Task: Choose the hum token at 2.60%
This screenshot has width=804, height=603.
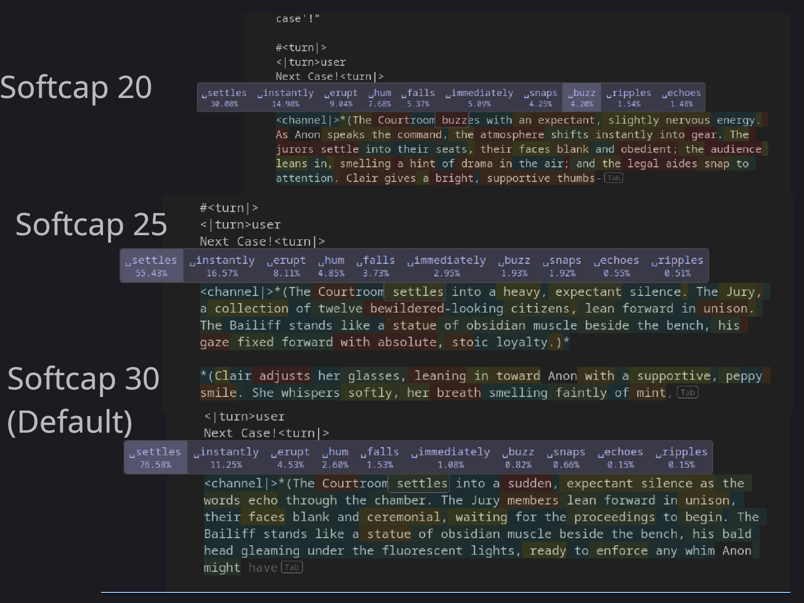Action: [335, 457]
